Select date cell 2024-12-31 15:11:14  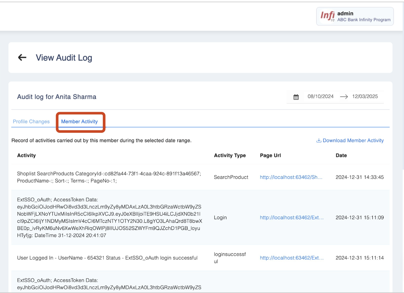(x=360, y=258)
